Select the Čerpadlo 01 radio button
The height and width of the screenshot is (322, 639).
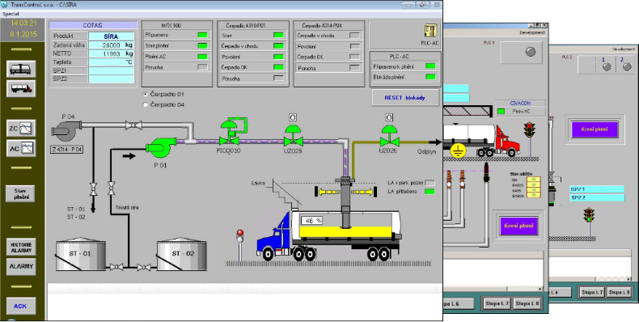coord(145,94)
